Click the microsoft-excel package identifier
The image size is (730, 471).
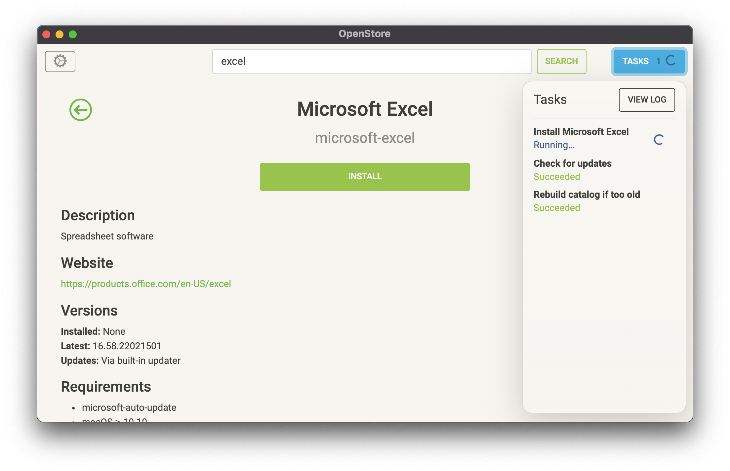click(365, 138)
